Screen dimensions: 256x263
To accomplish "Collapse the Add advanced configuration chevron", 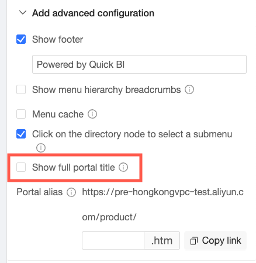I will (23, 13).
